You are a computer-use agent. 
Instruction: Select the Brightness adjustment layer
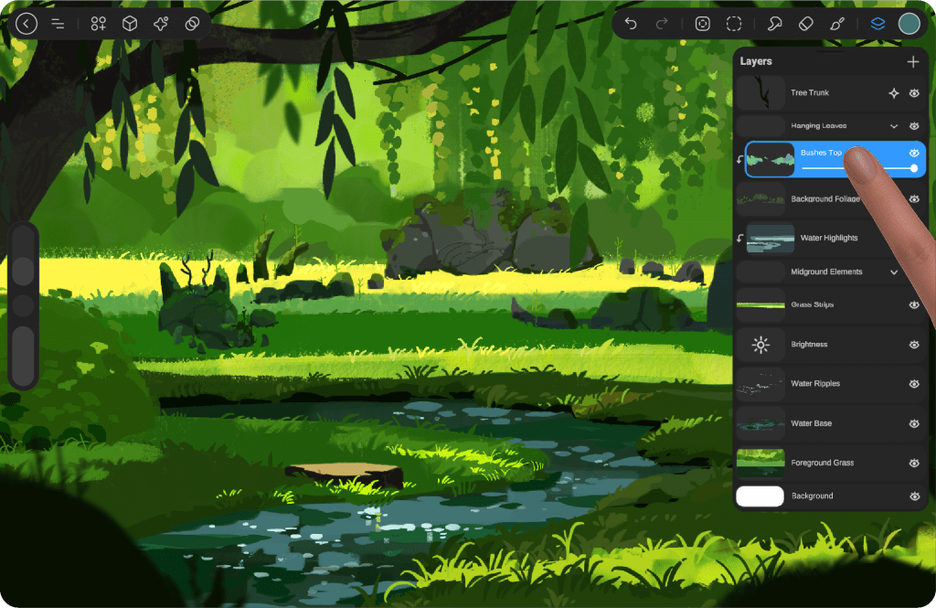coord(809,345)
